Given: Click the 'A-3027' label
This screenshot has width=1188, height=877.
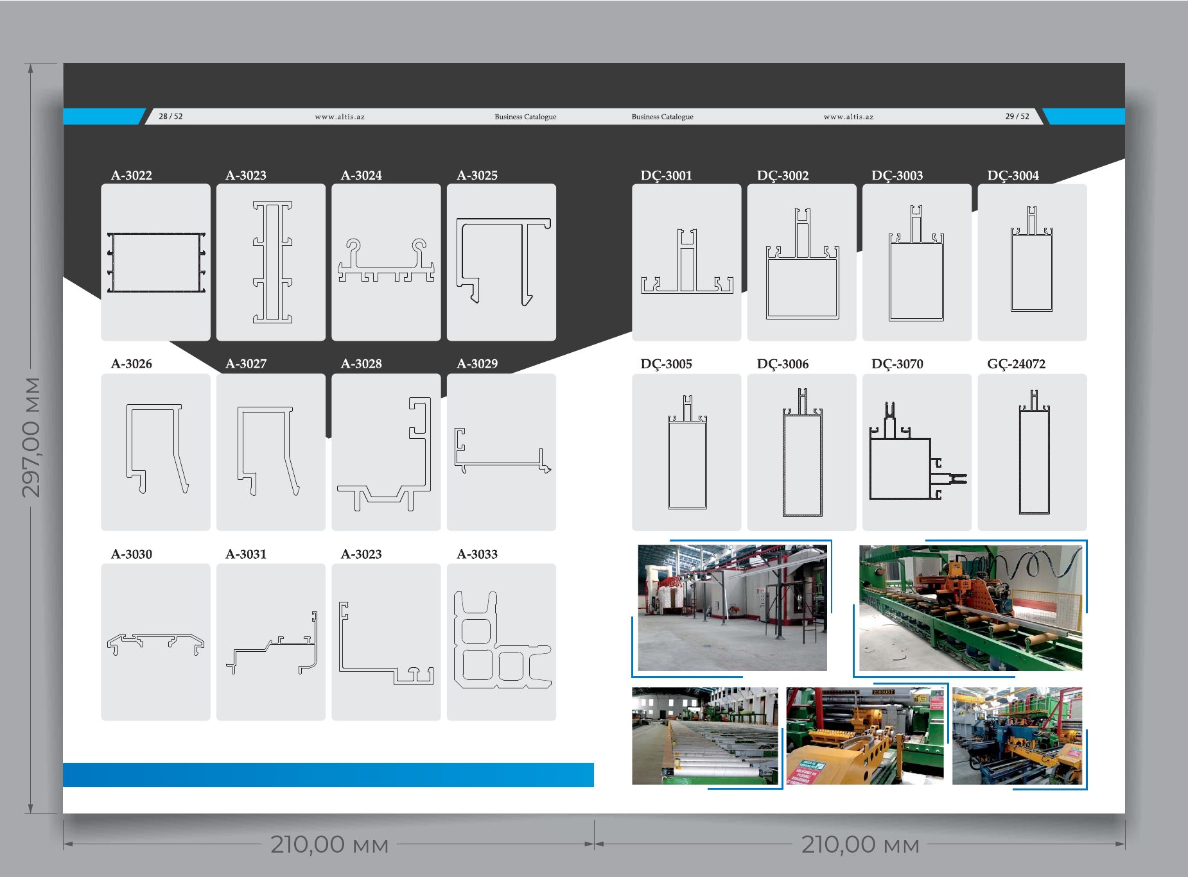Looking at the screenshot, I should [246, 364].
